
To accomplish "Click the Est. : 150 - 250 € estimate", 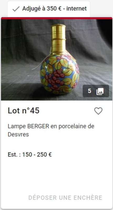I will tap(30, 155).
